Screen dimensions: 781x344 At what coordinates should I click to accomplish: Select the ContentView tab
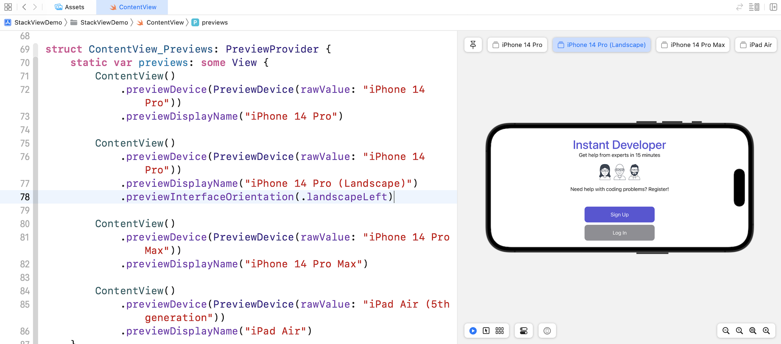(x=132, y=7)
